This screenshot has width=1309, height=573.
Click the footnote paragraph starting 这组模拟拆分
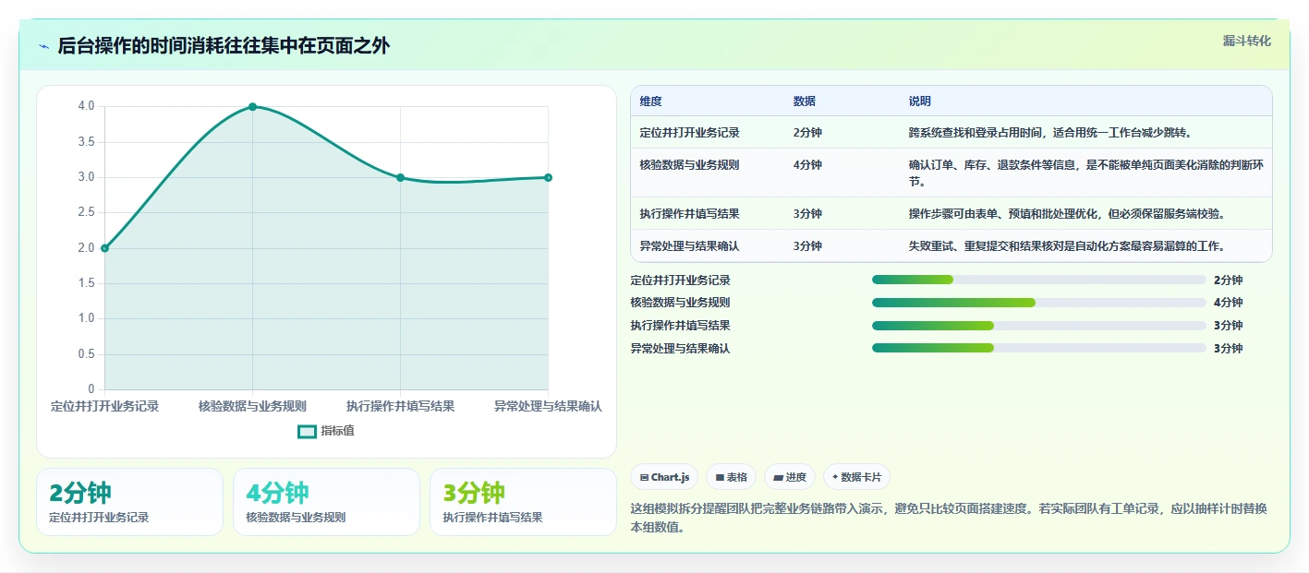click(949, 519)
